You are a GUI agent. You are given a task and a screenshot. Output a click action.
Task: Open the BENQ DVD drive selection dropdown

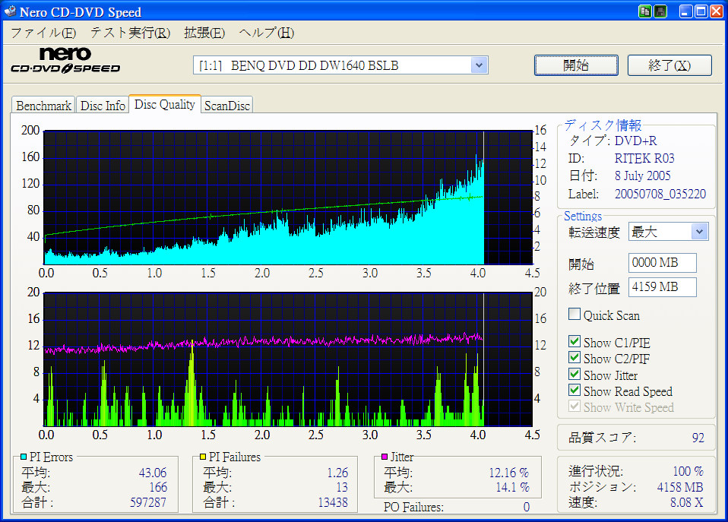(x=480, y=65)
